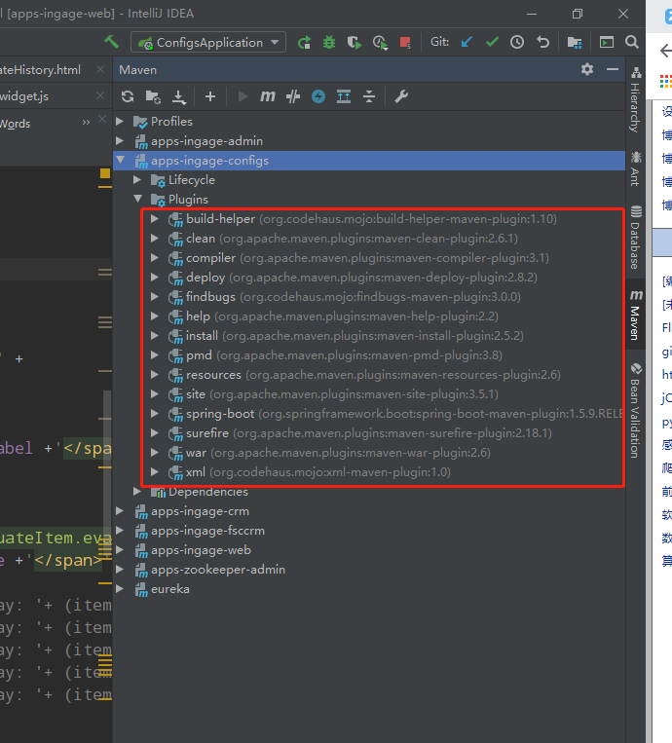This screenshot has width=672, height=743.
Task: Click the profiler run icon
Action: click(x=380, y=43)
